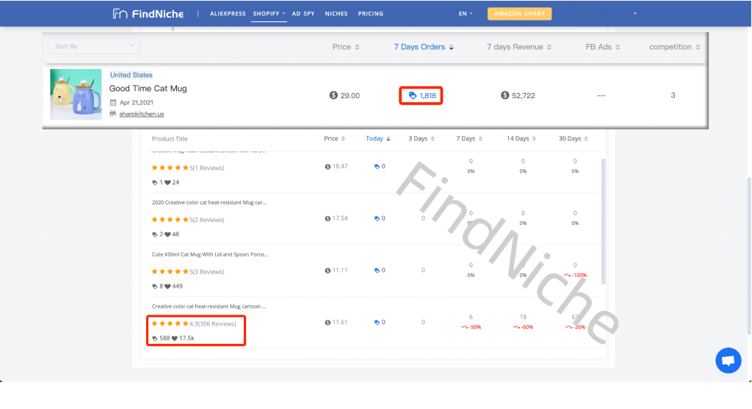Sort inner table by Price
752x409 pixels.
[334, 139]
